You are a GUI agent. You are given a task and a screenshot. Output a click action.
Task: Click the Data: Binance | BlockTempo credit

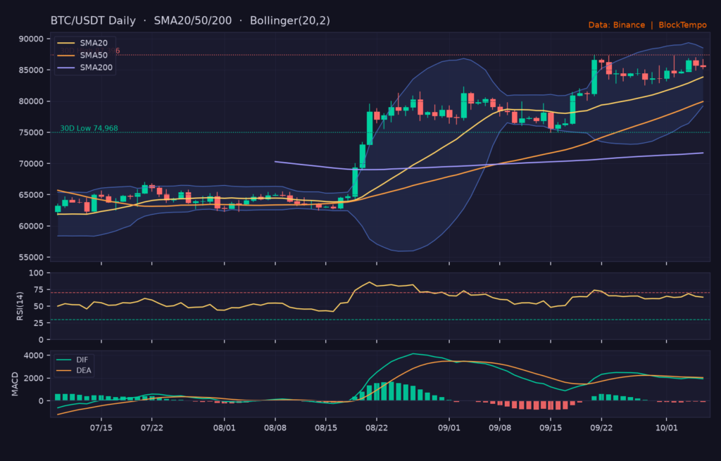click(648, 25)
